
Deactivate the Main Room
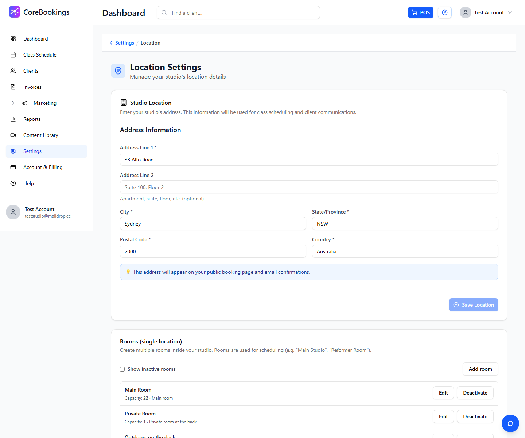[475, 393]
